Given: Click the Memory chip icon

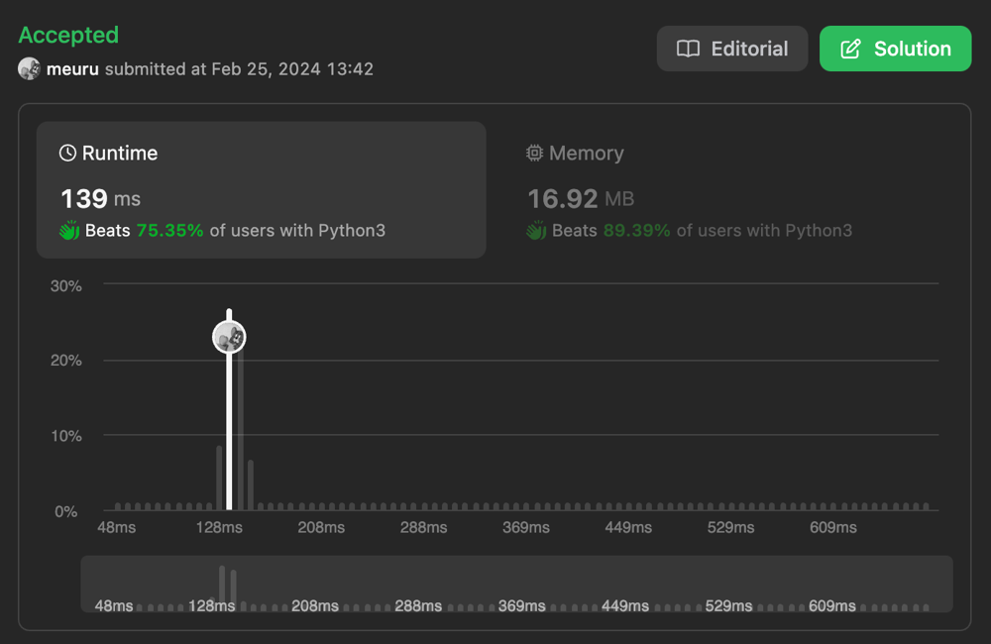Looking at the screenshot, I should 534,153.
